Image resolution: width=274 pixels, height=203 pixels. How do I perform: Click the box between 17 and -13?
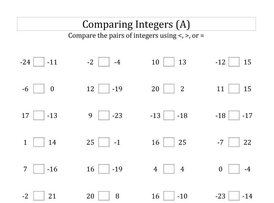(x=39, y=115)
